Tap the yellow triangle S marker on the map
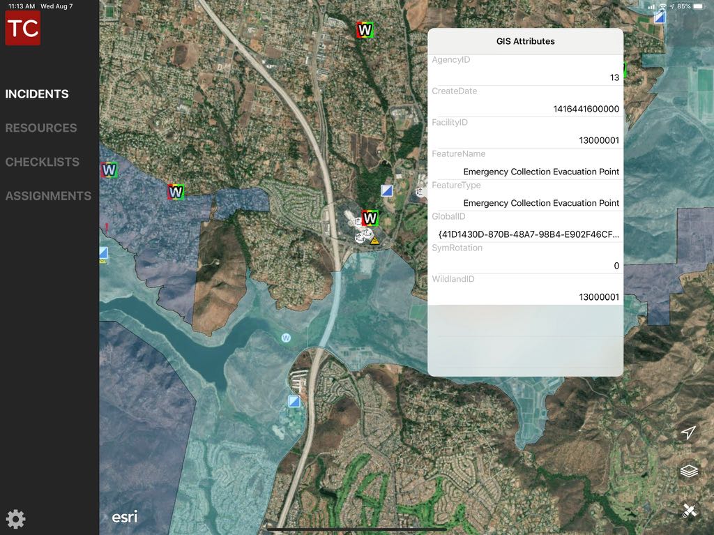Image resolution: width=714 pixels, height=535 pixels. click(375, 241)
